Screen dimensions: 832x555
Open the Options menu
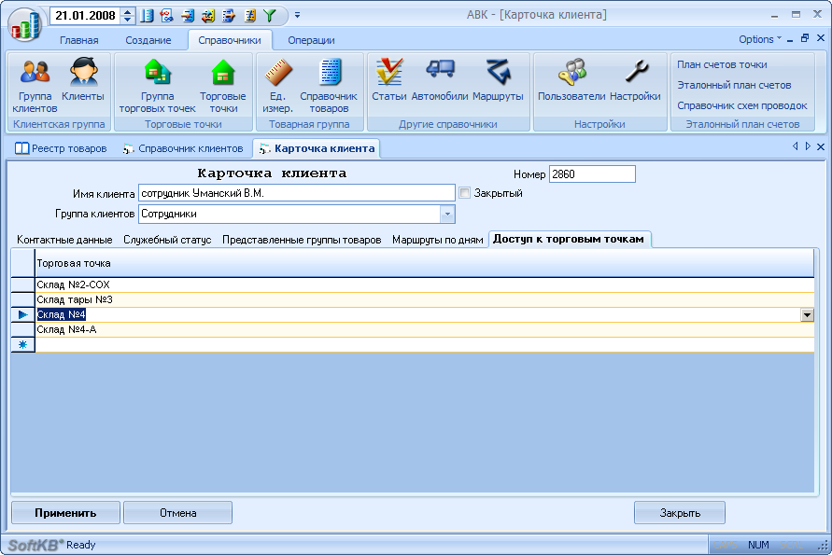(760, 39)
